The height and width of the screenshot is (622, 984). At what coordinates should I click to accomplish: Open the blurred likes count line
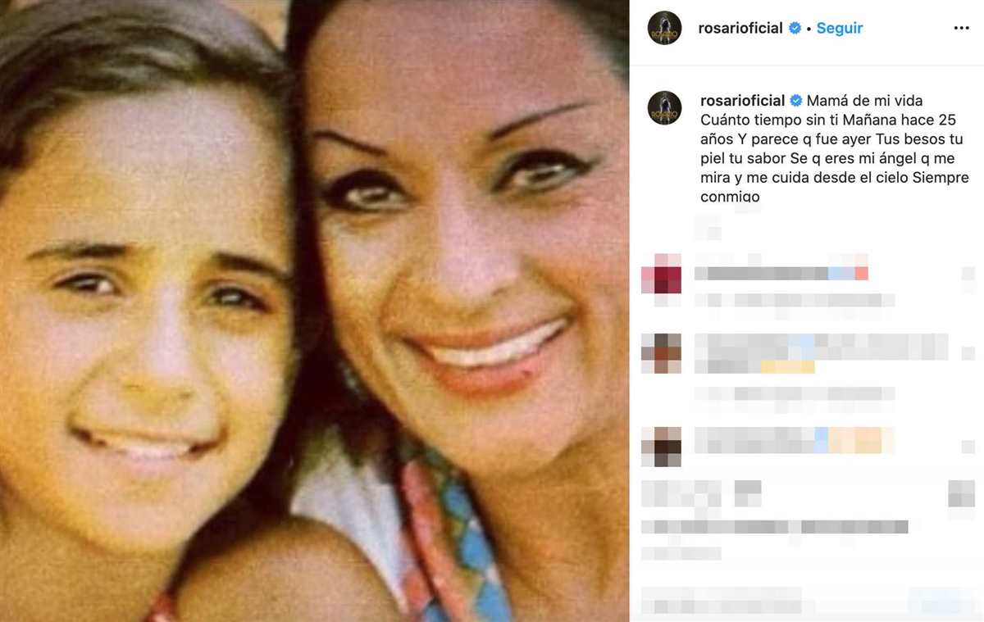(775, 527)
